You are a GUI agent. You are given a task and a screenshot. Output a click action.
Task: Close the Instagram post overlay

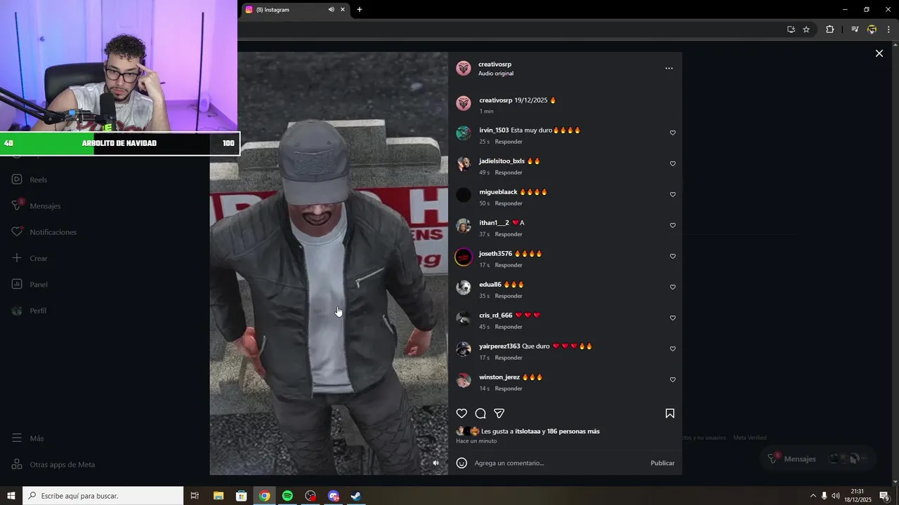tap(879, 53)
